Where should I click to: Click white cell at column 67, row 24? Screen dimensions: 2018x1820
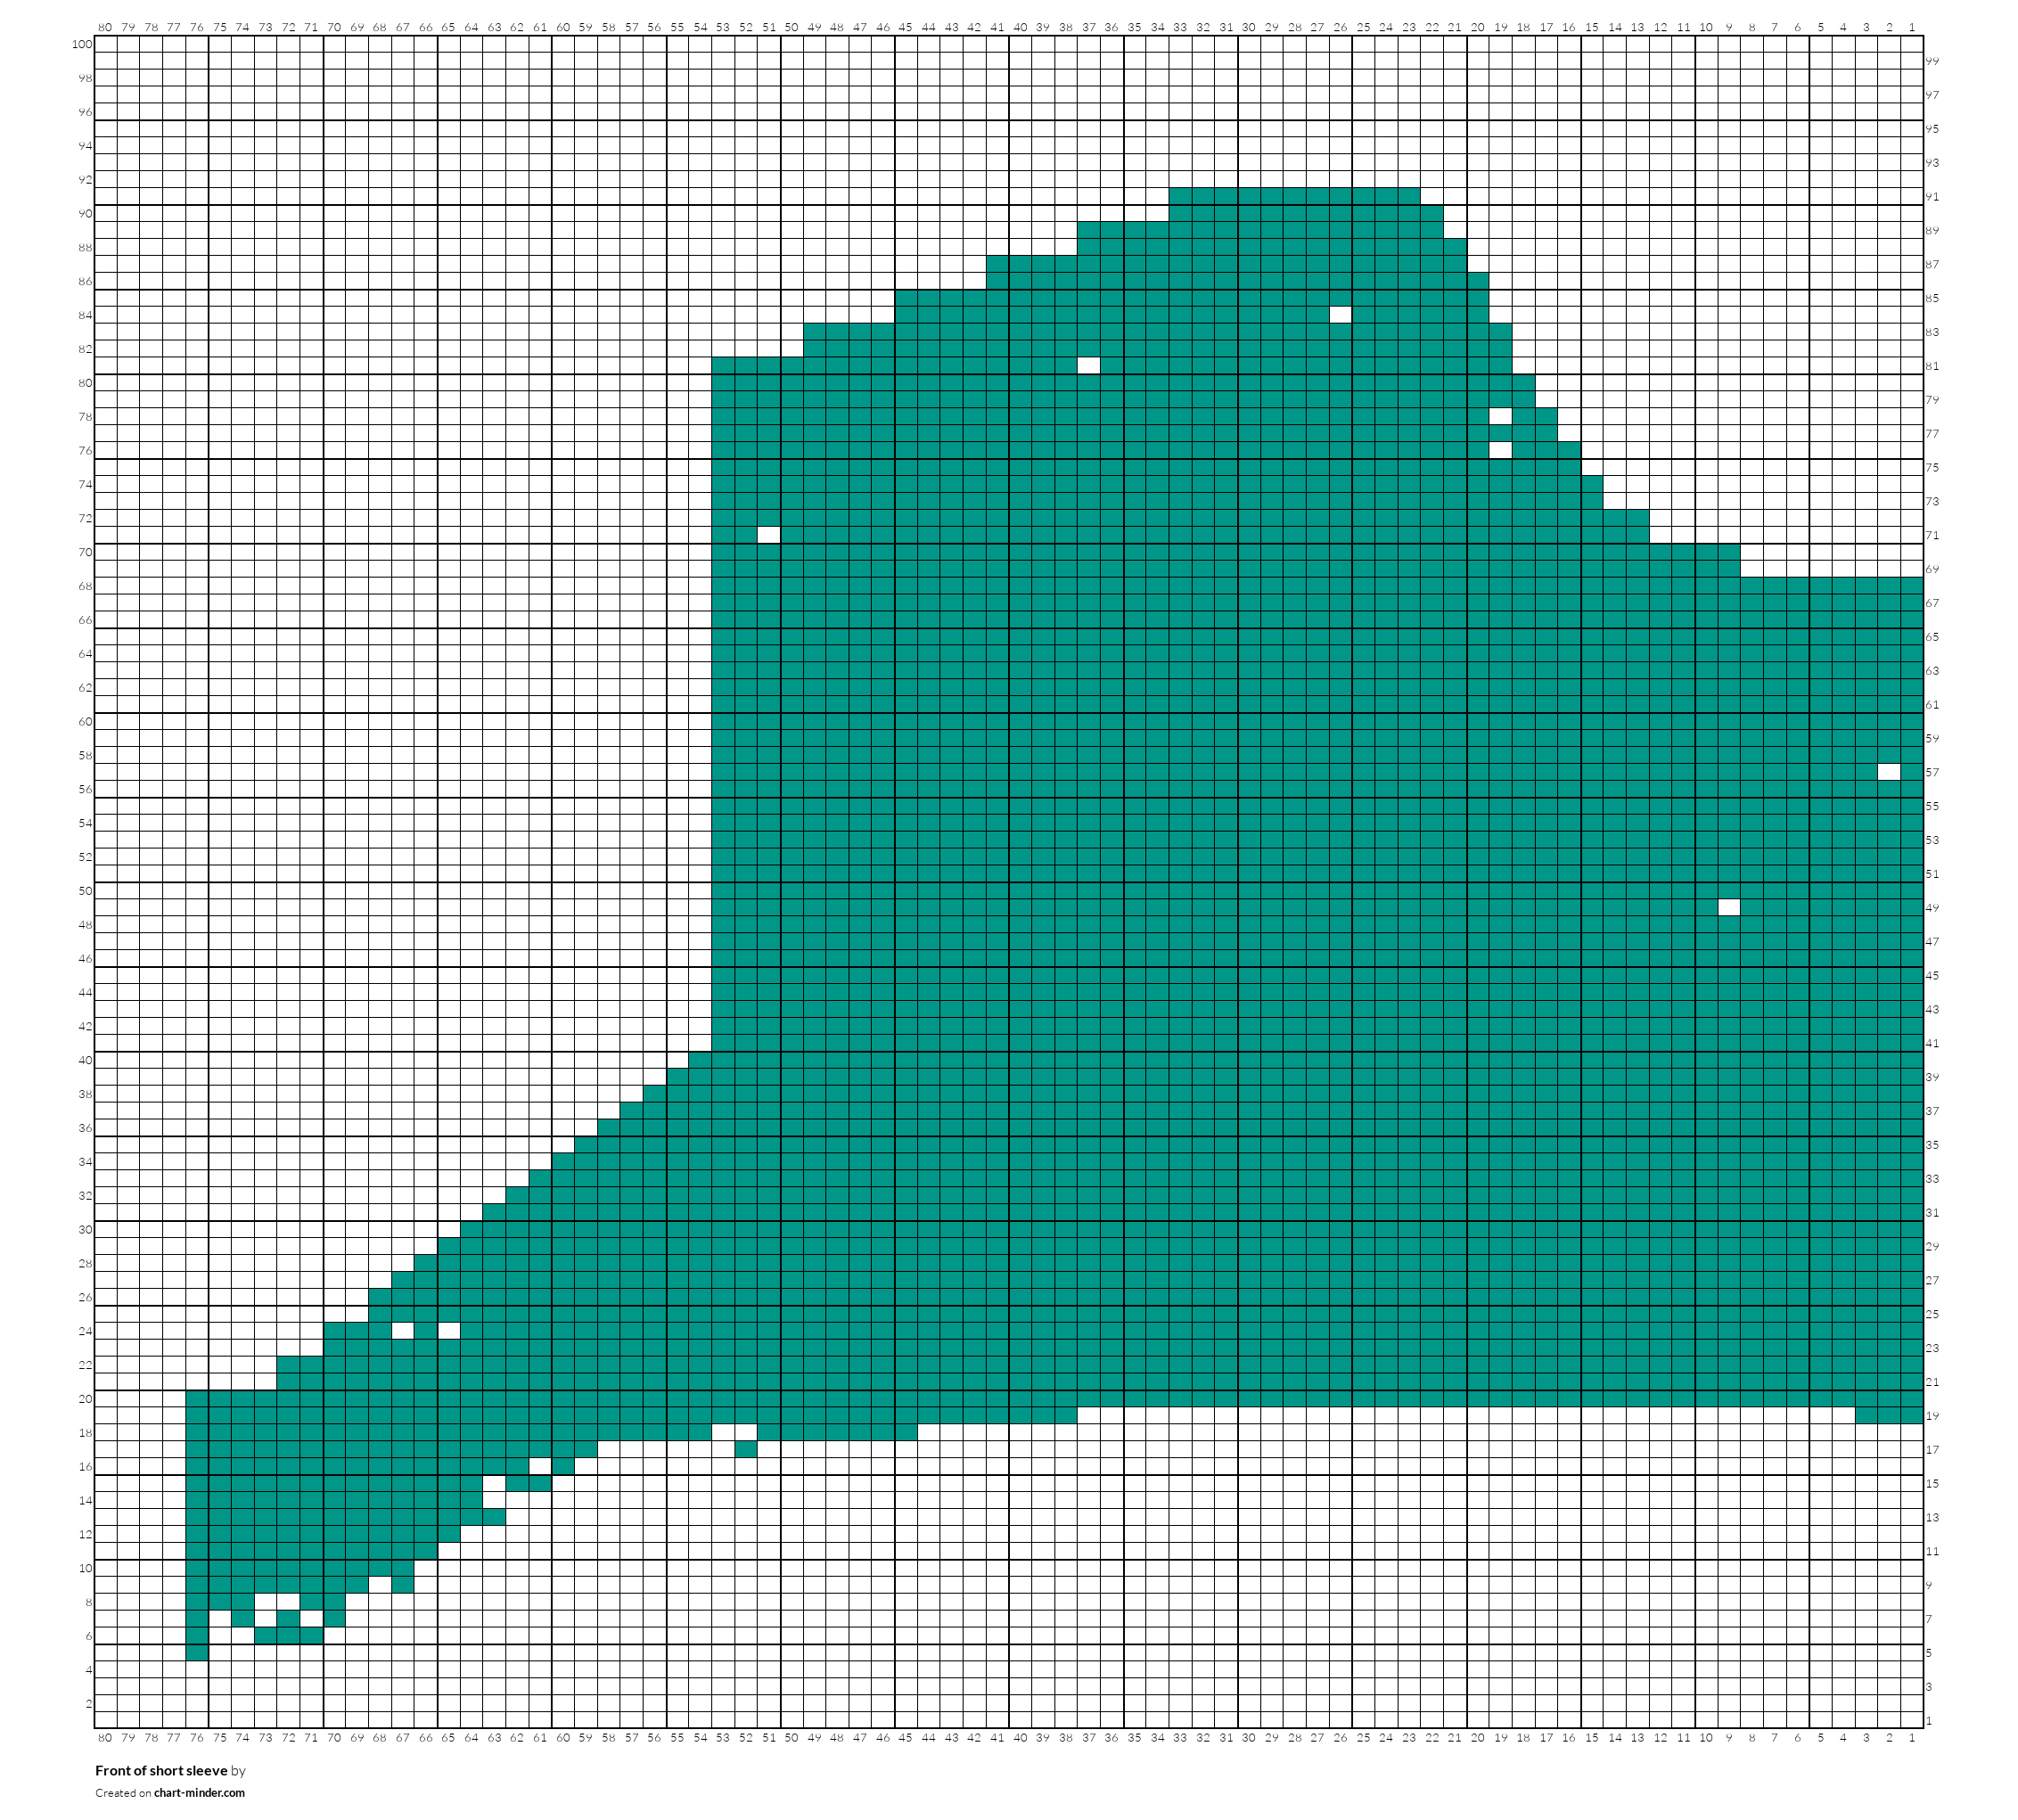click(403, 1331)
